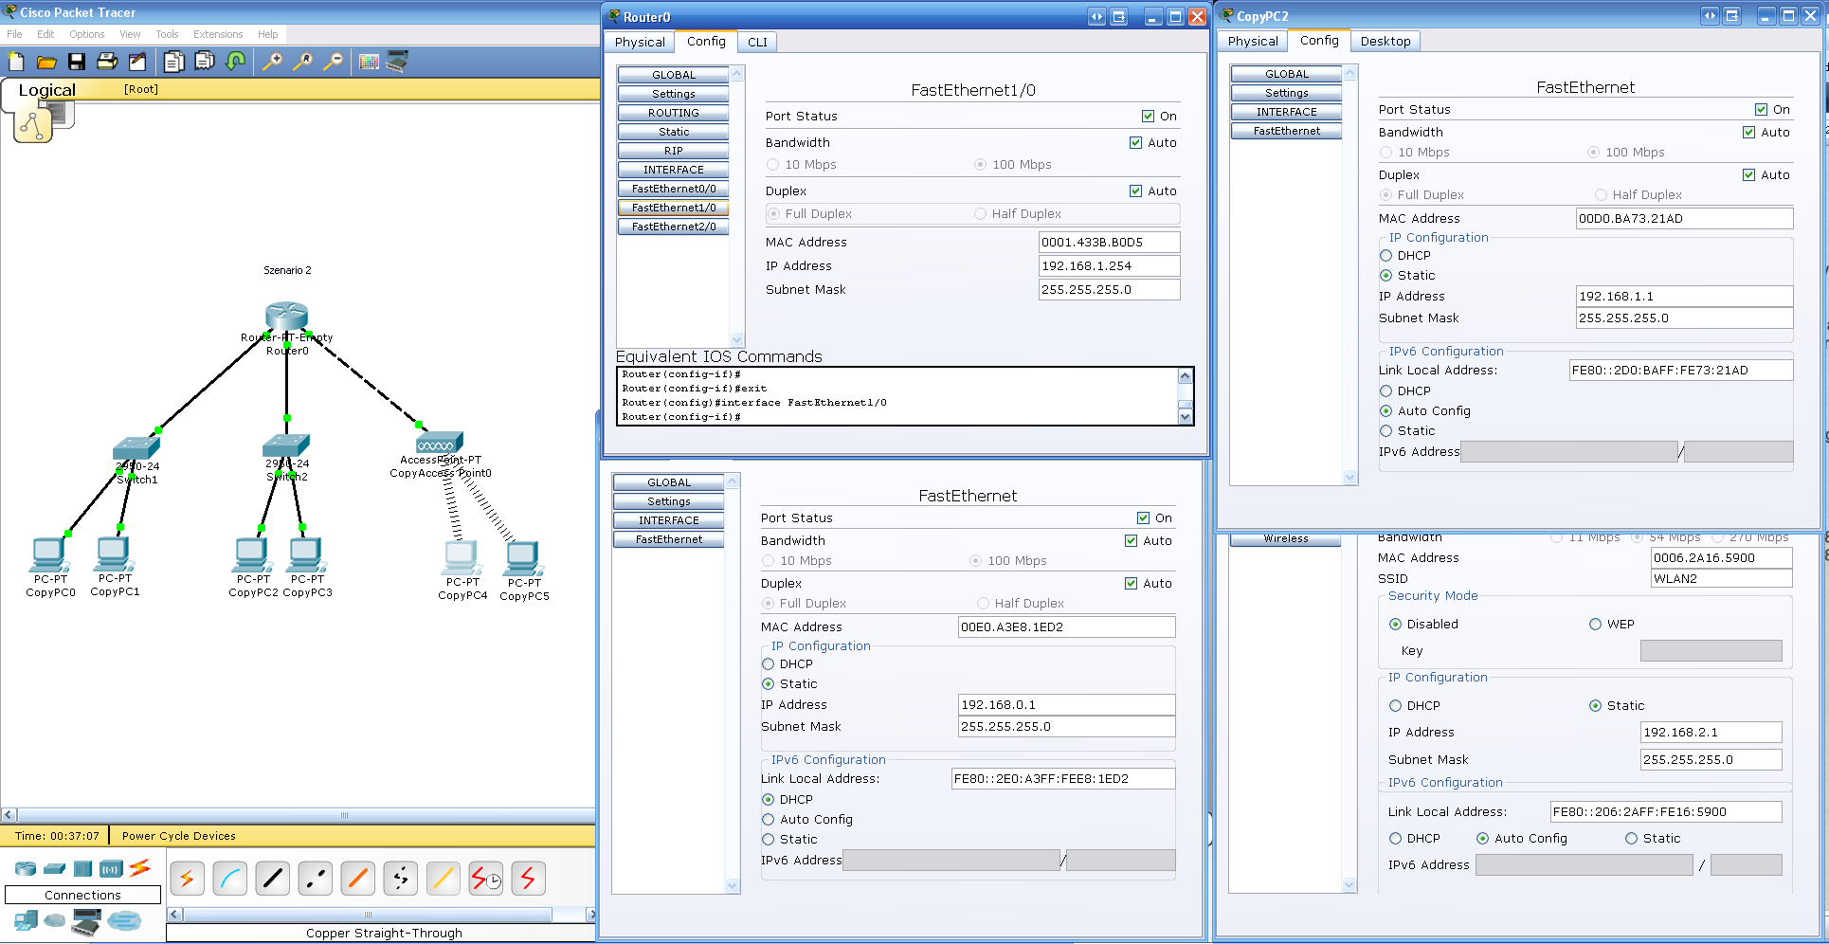Toggle Router0 Duplex Auto checkbox

click(1135, 191)
